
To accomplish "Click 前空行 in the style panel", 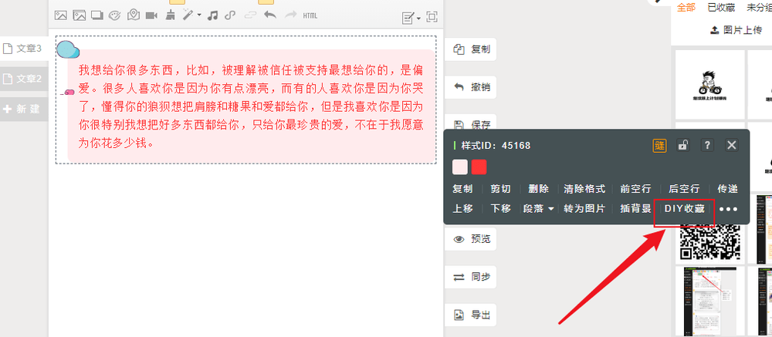I will coord(635,189).
